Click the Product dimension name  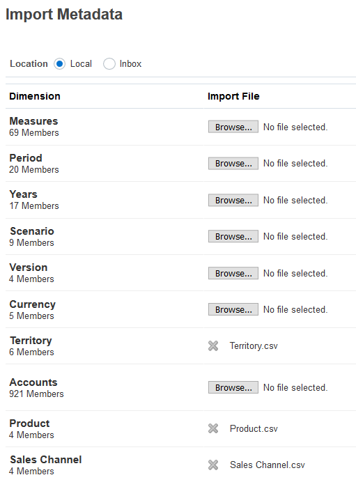click(29, 423)
